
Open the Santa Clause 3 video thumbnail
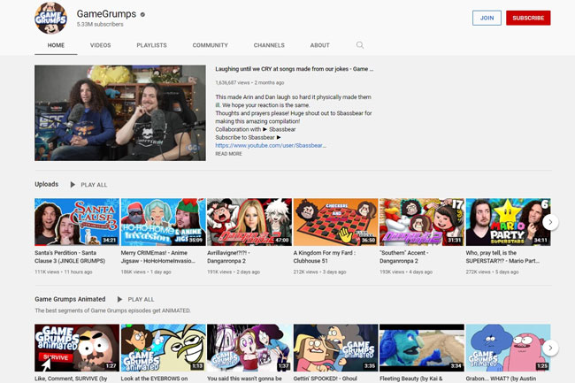[x=77, y=222]
